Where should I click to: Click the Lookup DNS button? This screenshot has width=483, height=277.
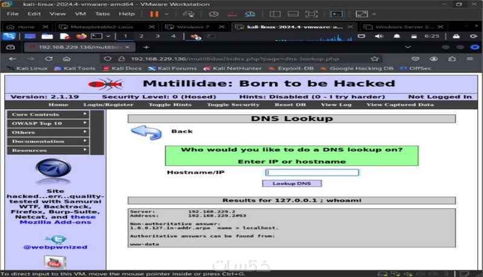click(x=292, y=183)
